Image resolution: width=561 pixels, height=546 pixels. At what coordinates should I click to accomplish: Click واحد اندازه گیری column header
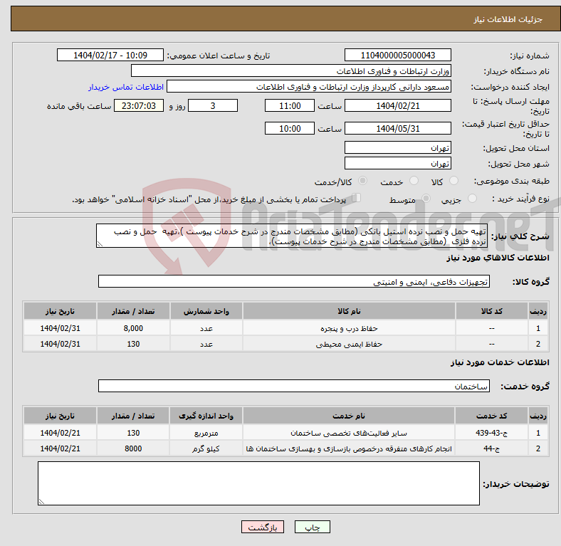[206, 416]
